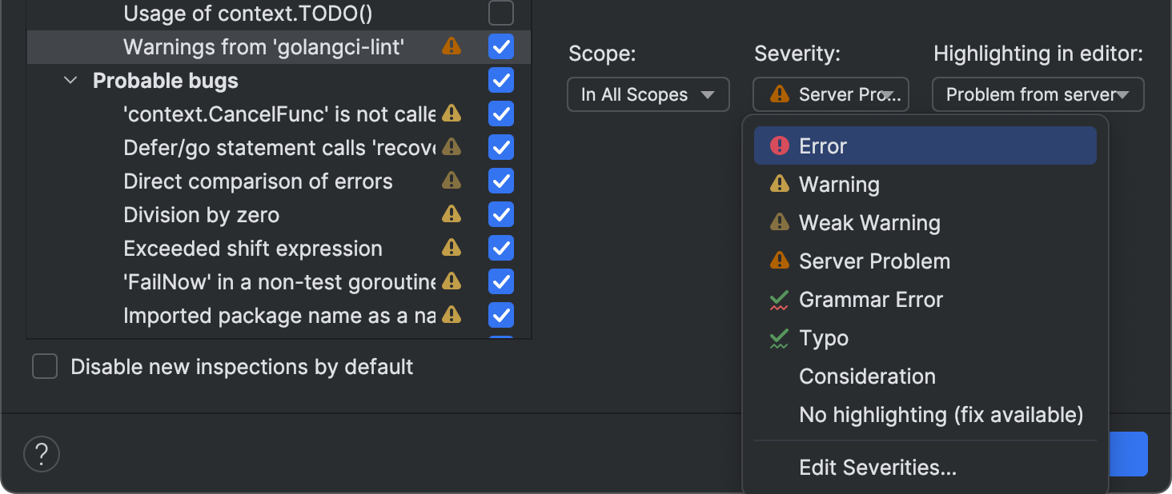Click the Typo green checkmark icon

pos(779,339)
